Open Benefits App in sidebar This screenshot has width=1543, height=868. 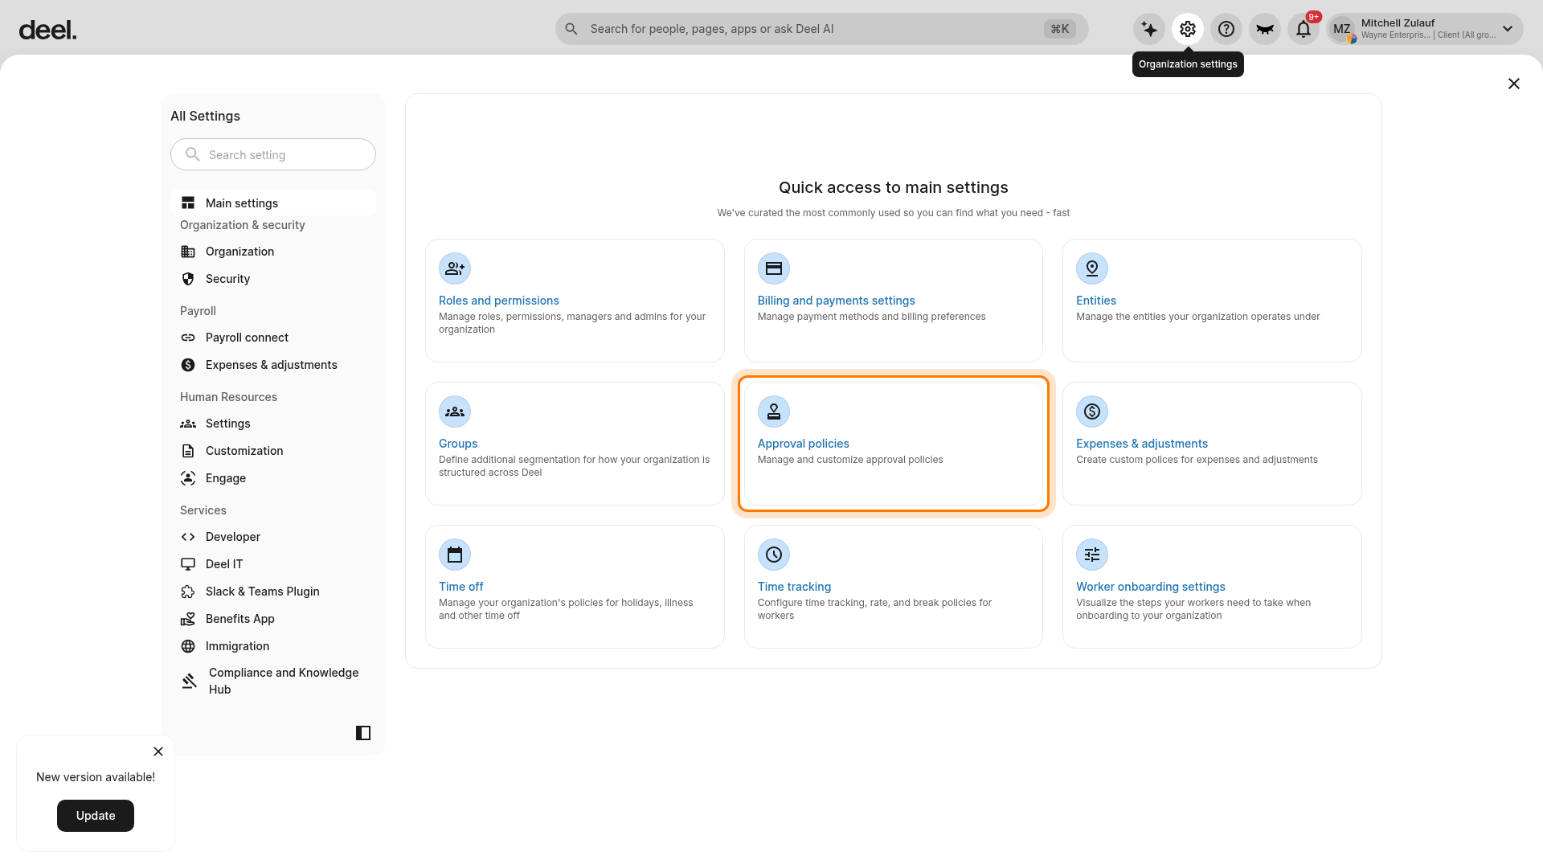(x=273, y=619)
